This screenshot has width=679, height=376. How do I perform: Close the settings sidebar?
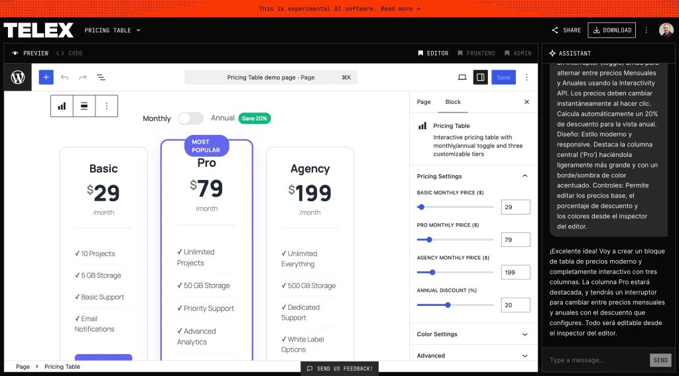pos(526,102)
